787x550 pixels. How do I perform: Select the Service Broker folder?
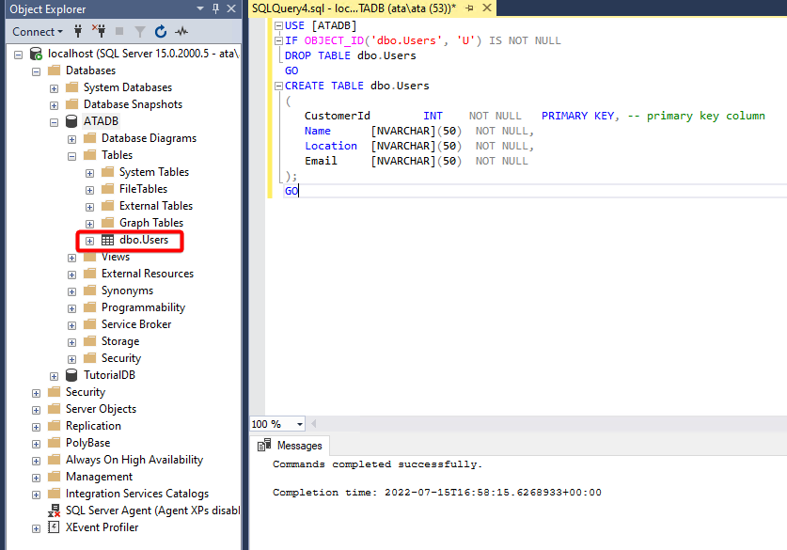136,324
